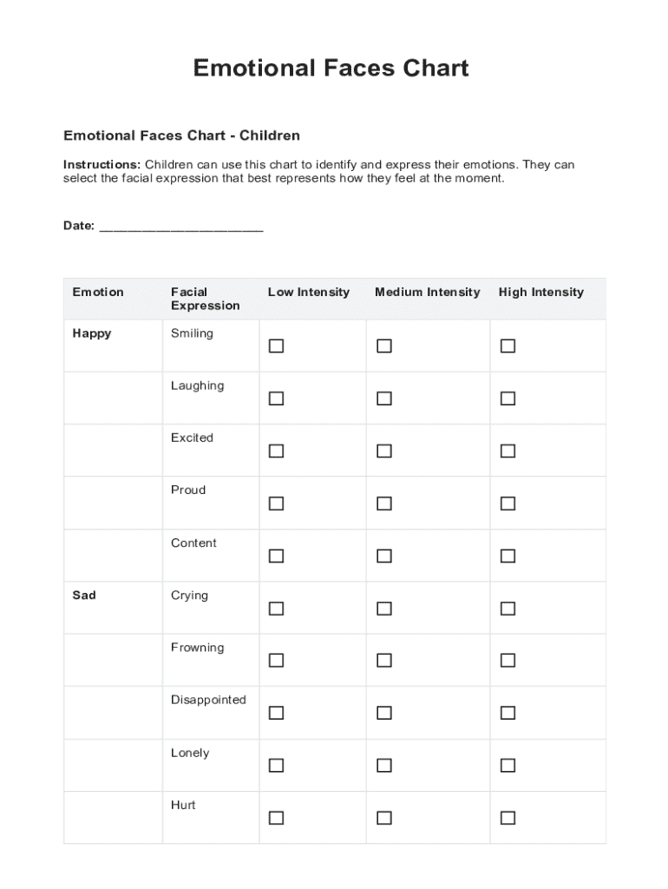This screenshot has height=889, width=668.
Task: Check High Intensity for Disappointed
Action: [x=508, y=713]
